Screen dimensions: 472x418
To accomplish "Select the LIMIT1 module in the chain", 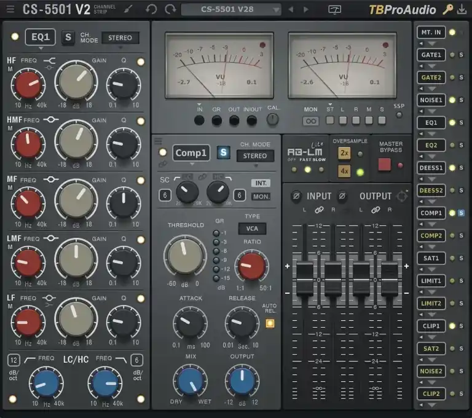I will (x=431, y=281).
